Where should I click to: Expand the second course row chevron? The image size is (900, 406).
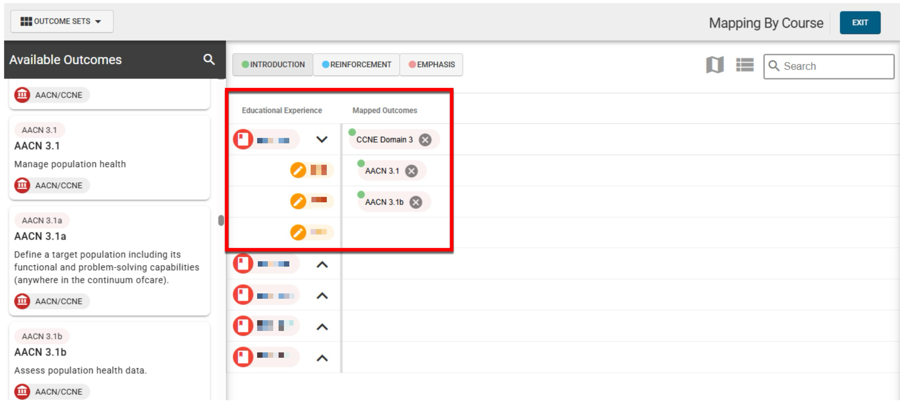pos(322,265)
